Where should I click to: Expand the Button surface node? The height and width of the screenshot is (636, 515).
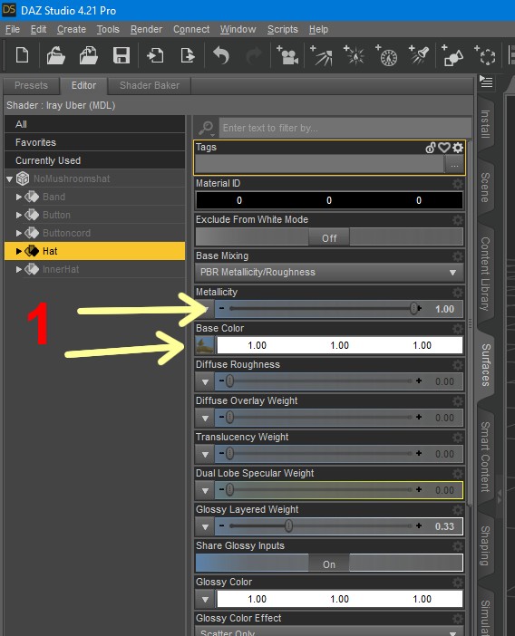point(19,215)
